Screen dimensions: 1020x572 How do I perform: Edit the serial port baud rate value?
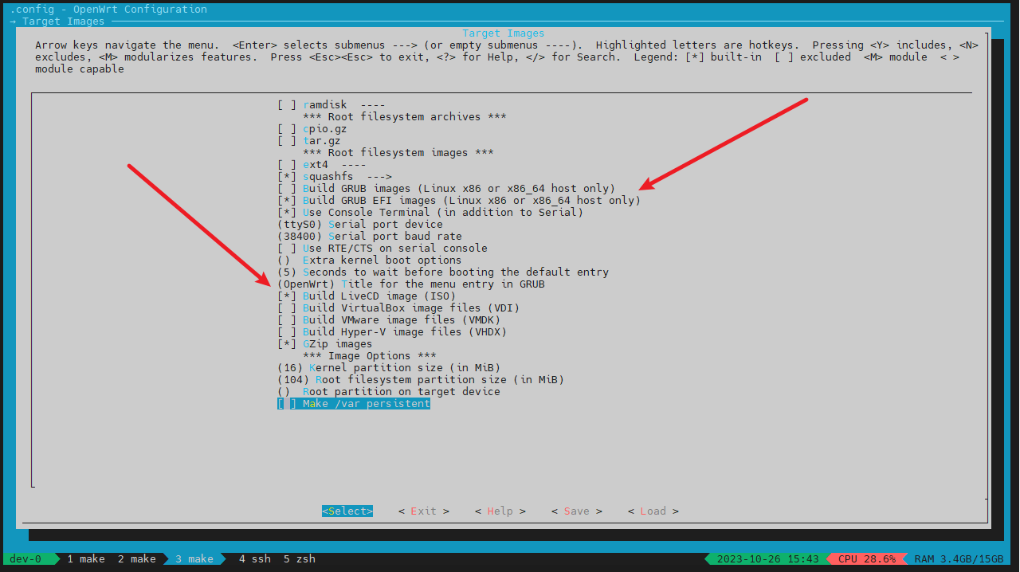(369, 237)
